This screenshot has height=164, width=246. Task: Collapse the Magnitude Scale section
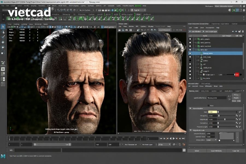(191, 130)
